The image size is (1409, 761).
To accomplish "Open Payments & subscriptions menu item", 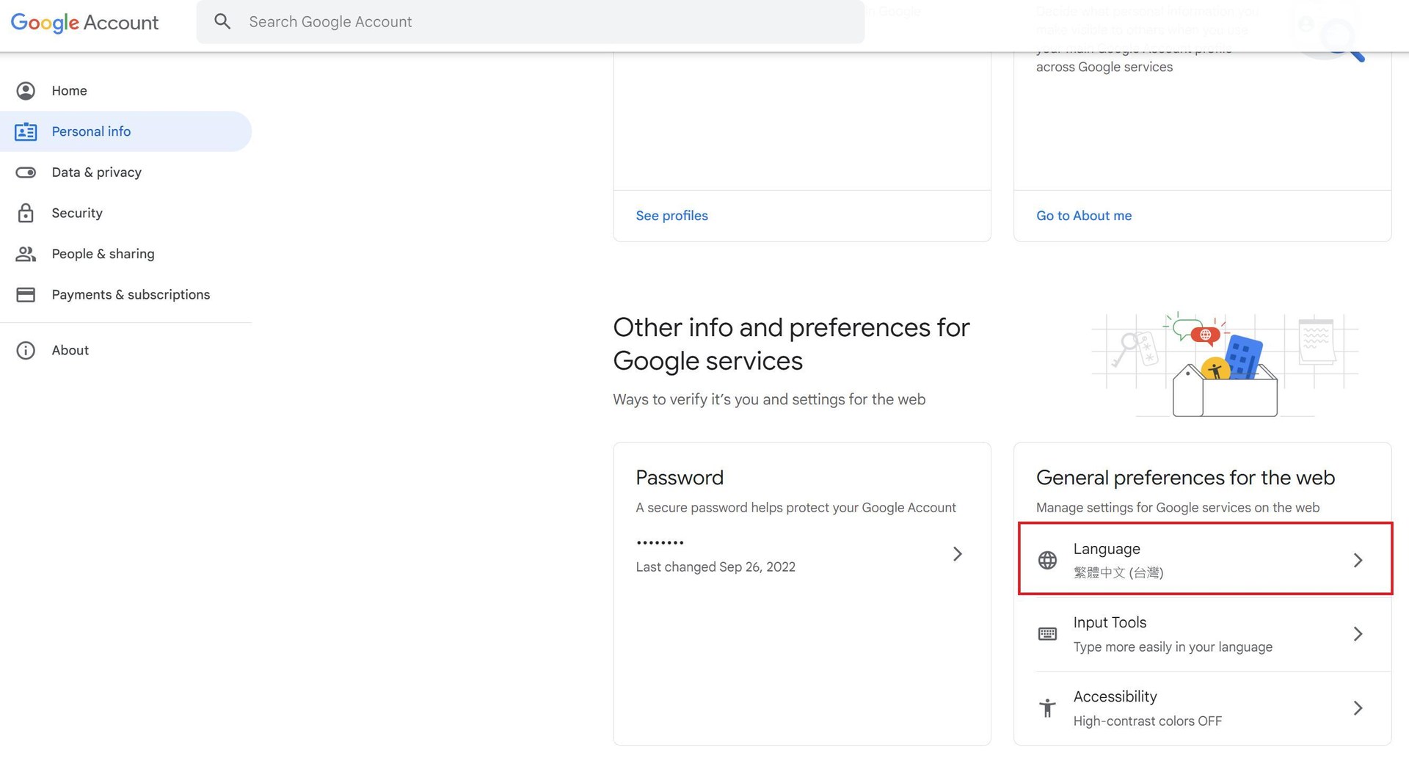I will point(131,295).
